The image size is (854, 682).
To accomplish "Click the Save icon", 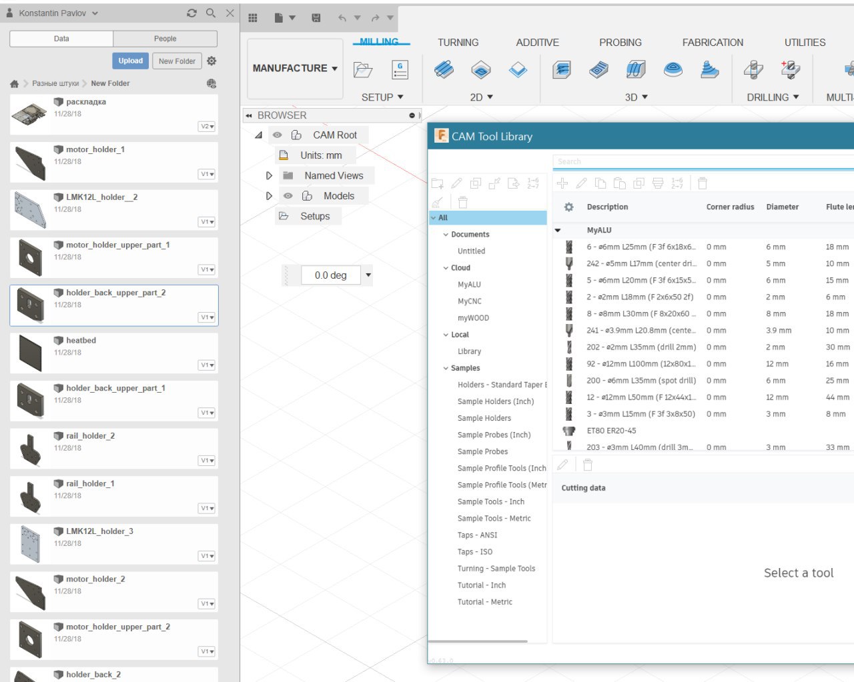I will [x=316, y=18].
